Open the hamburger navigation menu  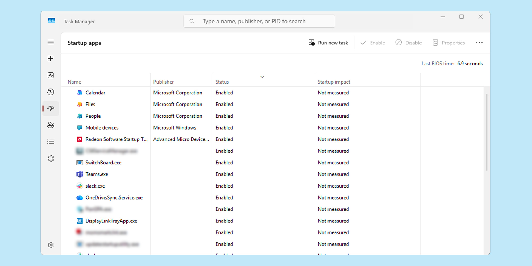tap(51, 42)
